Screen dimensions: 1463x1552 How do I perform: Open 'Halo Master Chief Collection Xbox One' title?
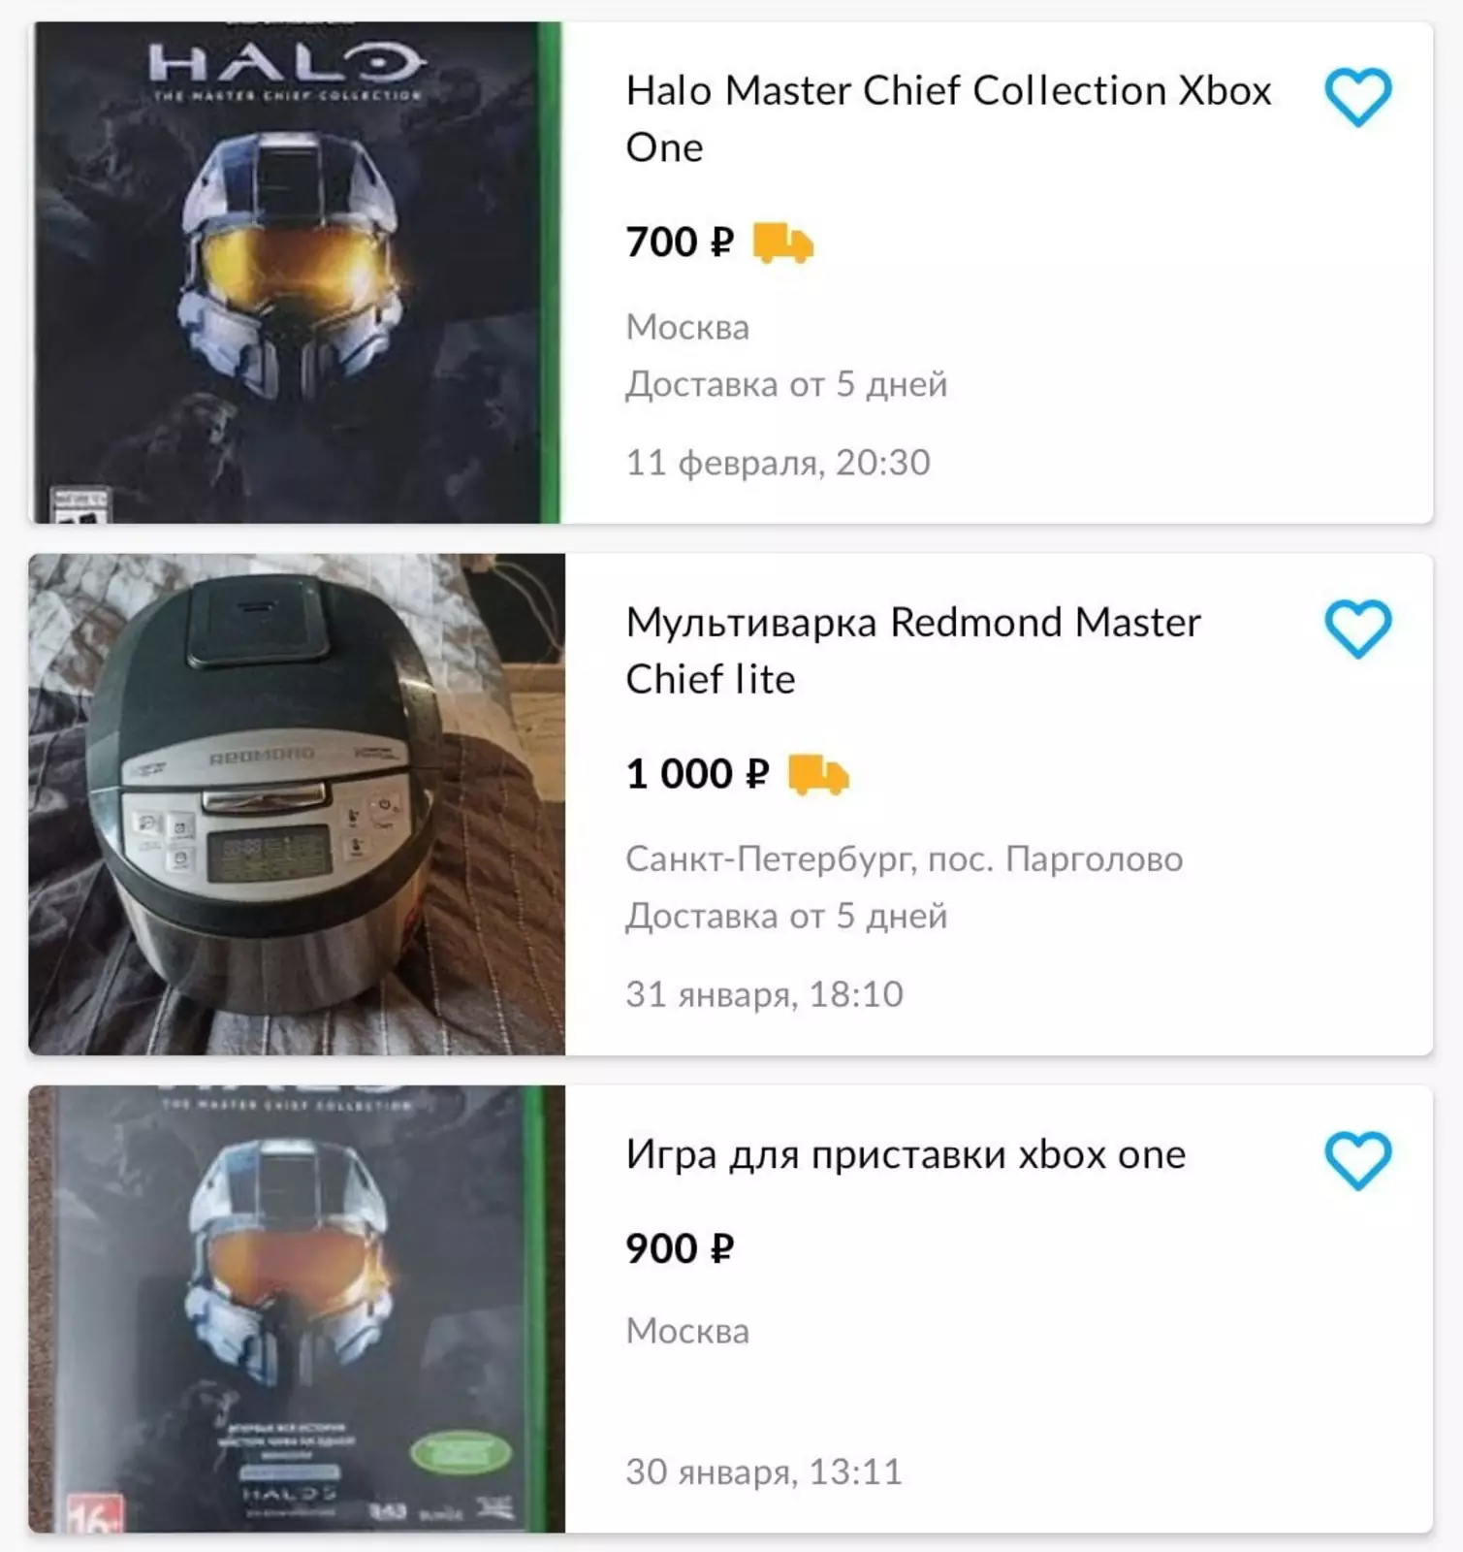947,118
